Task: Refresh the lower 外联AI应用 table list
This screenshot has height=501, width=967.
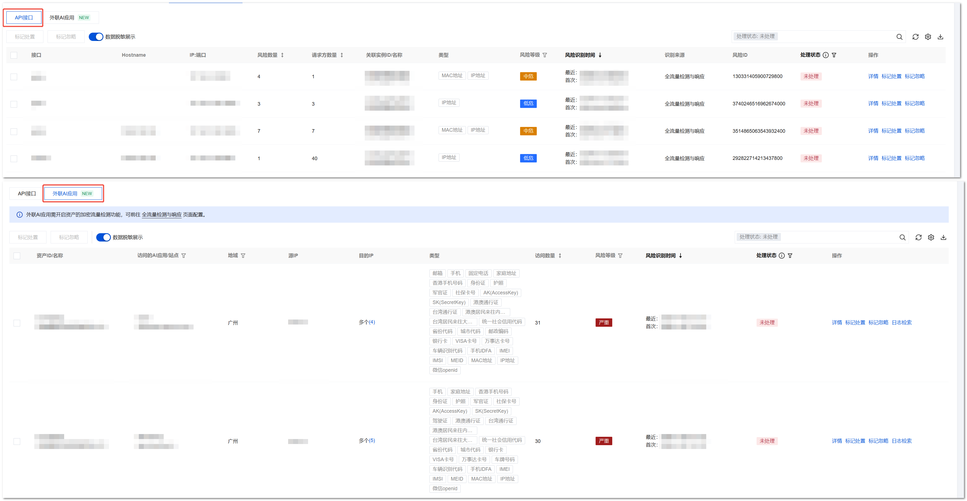Action: click(x=918, y=237)
